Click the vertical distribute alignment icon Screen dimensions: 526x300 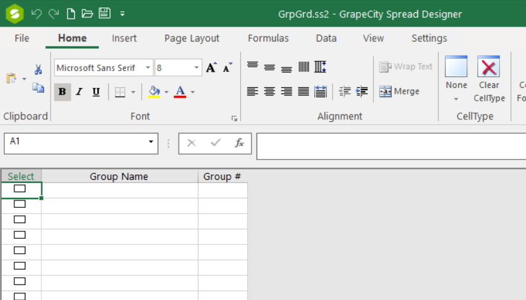320,66
